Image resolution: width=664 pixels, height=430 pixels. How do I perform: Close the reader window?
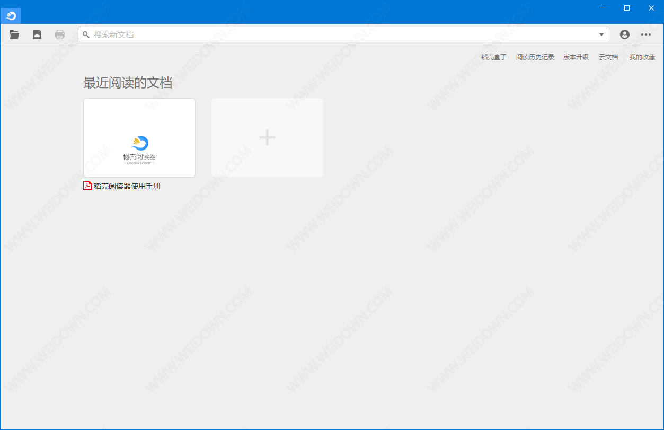(x=651, y=8)
